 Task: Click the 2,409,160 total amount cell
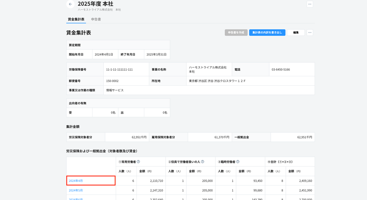(x=305, y=181)
